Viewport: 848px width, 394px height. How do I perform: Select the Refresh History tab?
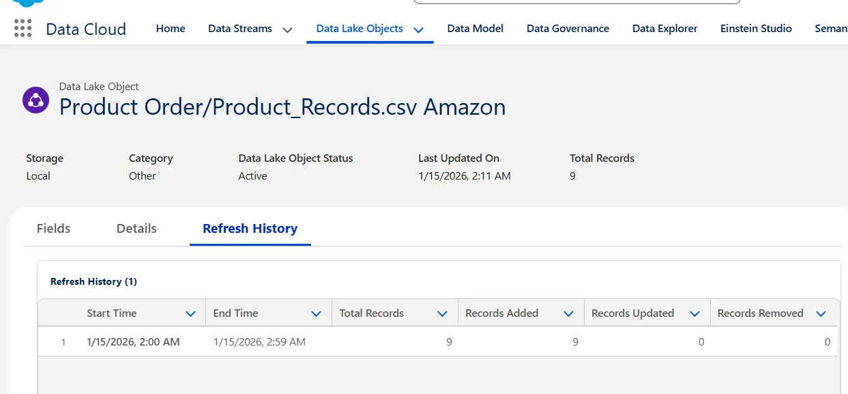point(250,229)
